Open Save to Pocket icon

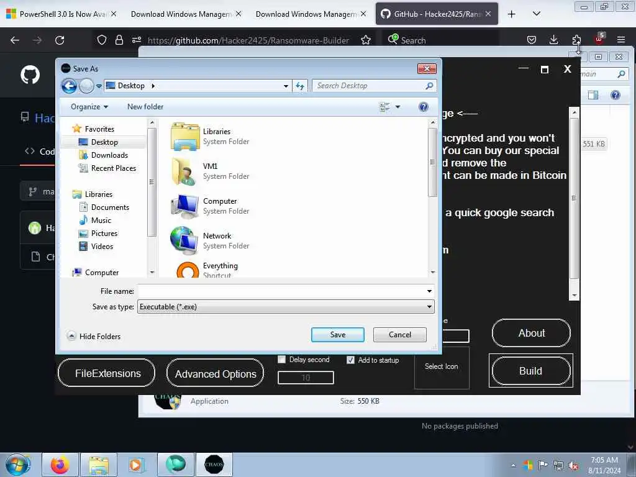tap(532, 40)
